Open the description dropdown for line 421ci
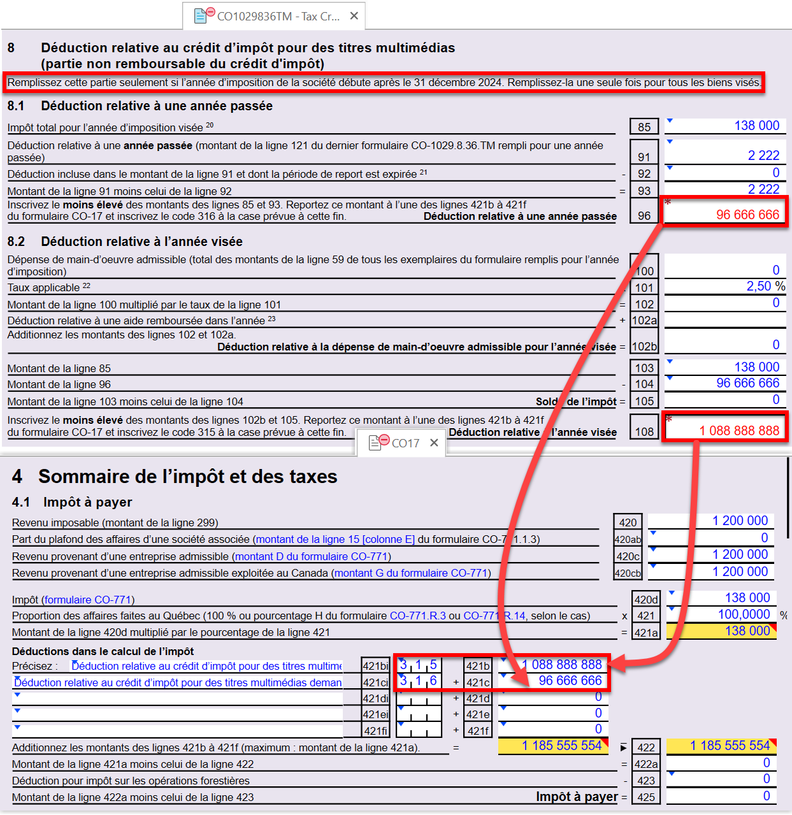The width and height of the screenshot is (792, 815). click(x=178, y=682)
